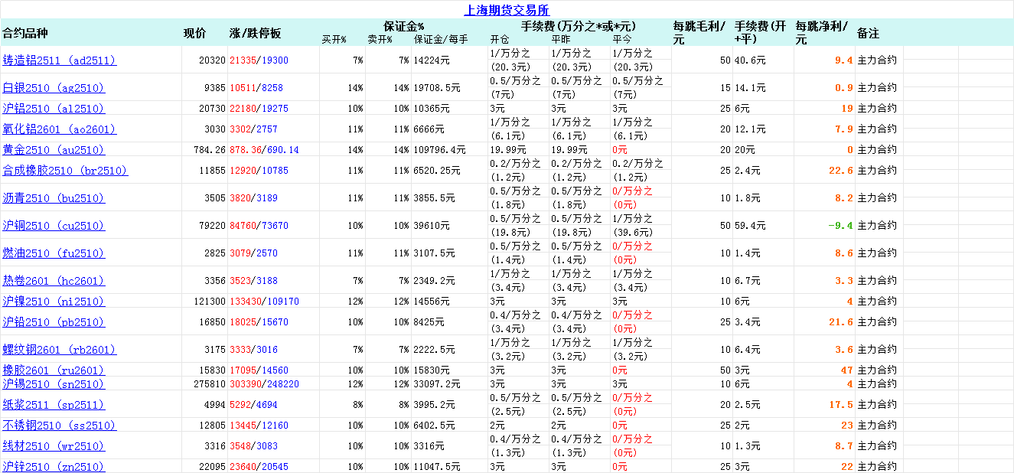Screen dimensions: 1014x473
Task: Open 热卷2601 (hc2601) contract link
Action: pyautogui.click(x=54, y=281)
